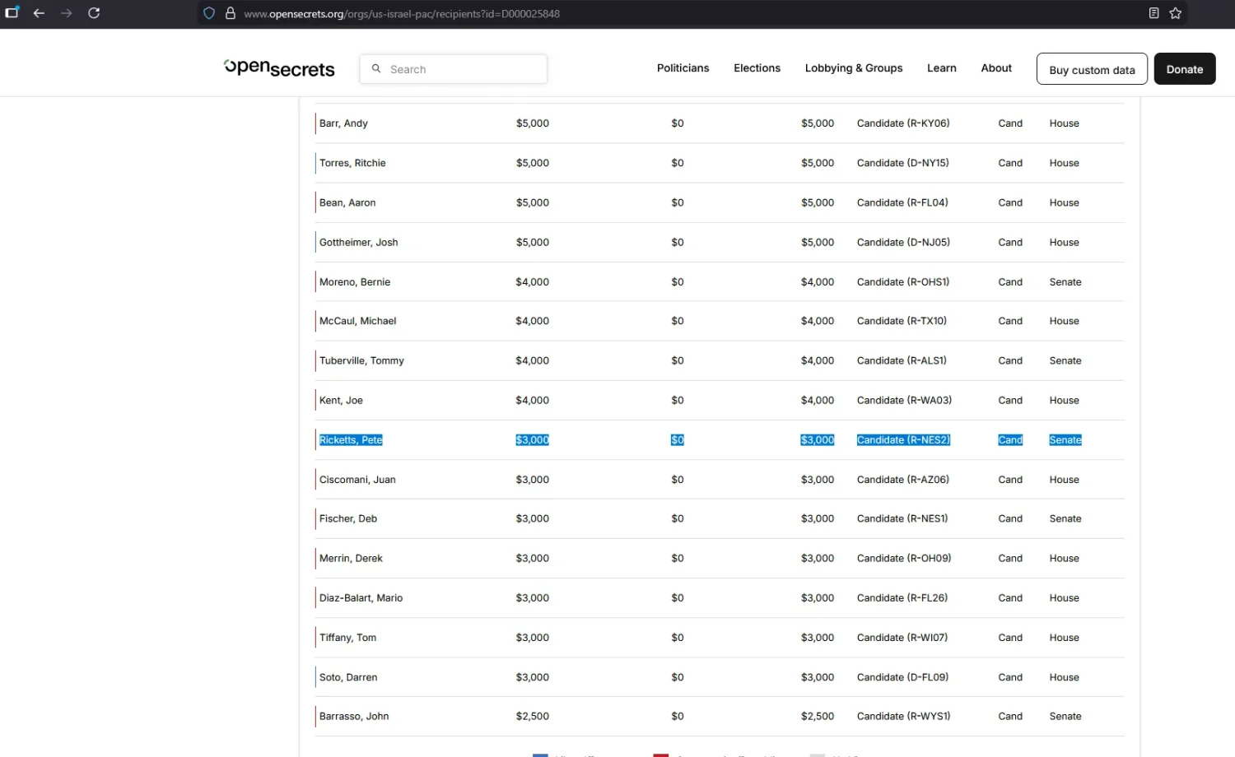Click Candidate (R-OHS1) cell

point(903,281)
